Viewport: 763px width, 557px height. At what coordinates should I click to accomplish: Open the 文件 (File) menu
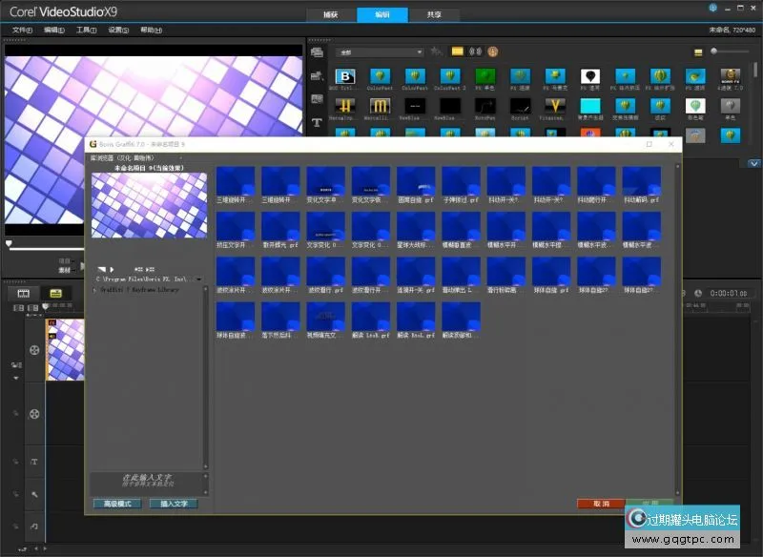point(22,30)
